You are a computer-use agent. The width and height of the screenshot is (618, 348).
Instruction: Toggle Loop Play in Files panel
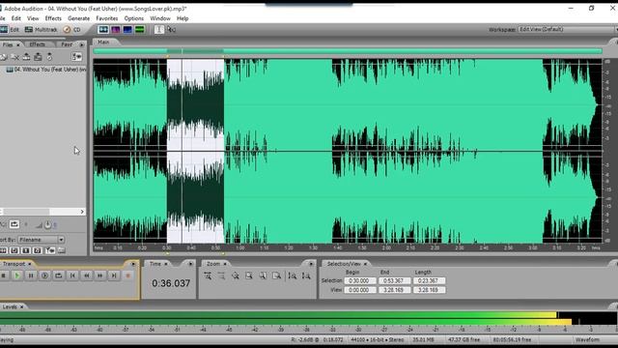[14, 224]
